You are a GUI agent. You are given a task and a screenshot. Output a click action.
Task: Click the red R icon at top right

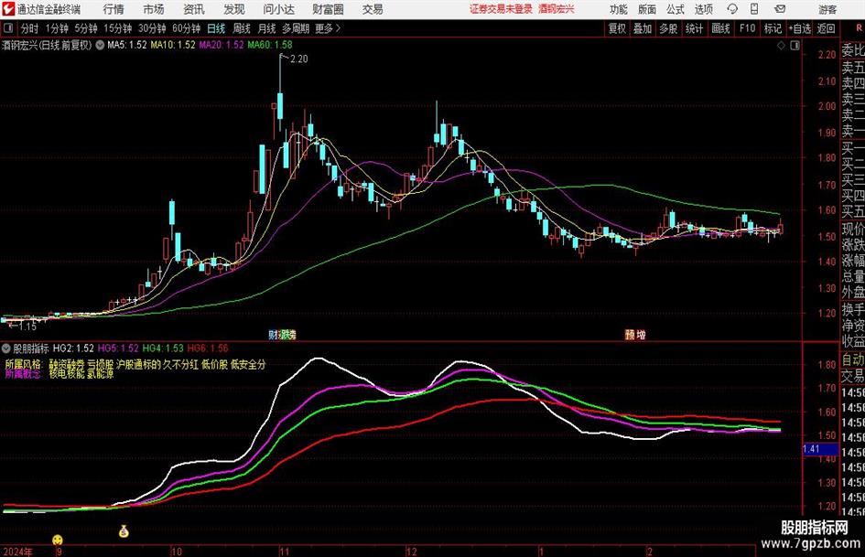pos(859,28)
